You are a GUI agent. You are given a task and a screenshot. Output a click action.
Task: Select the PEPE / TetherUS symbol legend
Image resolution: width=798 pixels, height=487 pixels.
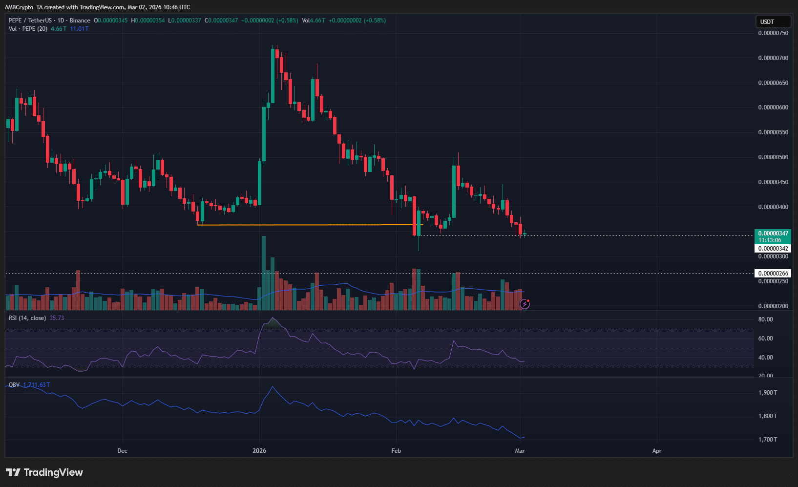(49, 21)
